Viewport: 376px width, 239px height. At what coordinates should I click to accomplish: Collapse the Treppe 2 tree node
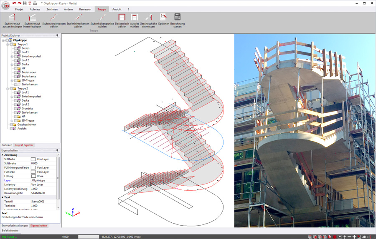[8, 89]
